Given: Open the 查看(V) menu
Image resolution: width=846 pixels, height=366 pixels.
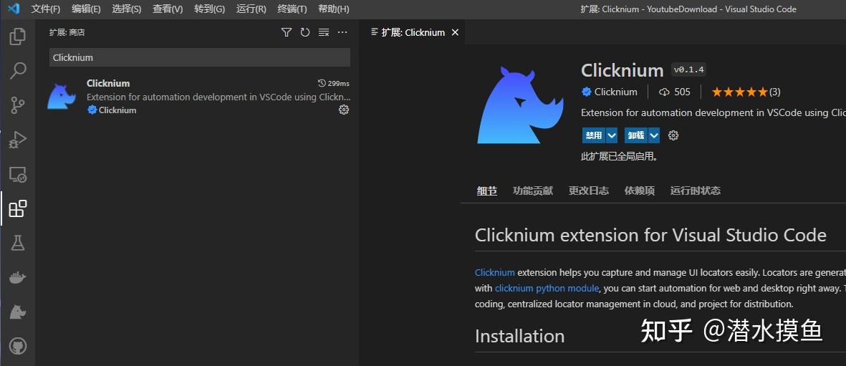Looking at the screenshot, I should tap(168, 9).
